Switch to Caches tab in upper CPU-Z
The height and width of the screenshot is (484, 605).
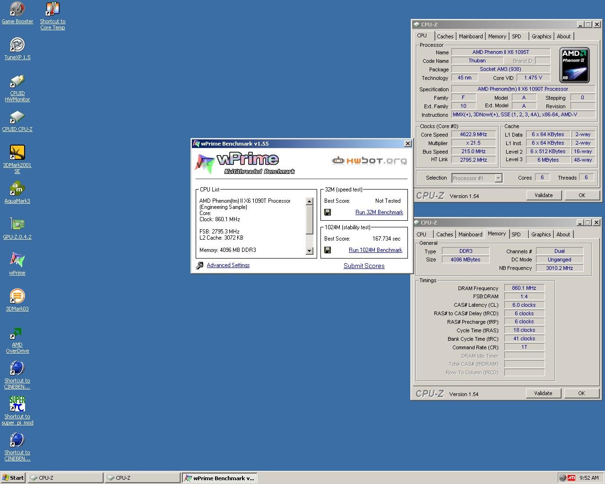(445, 36)
